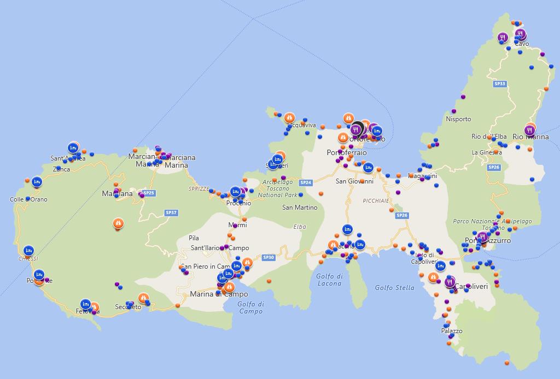The width and height of the screenshot is (560, 379).
Task: Open the binoculars marker east of Seccheto
Action: tap(143, 298)
